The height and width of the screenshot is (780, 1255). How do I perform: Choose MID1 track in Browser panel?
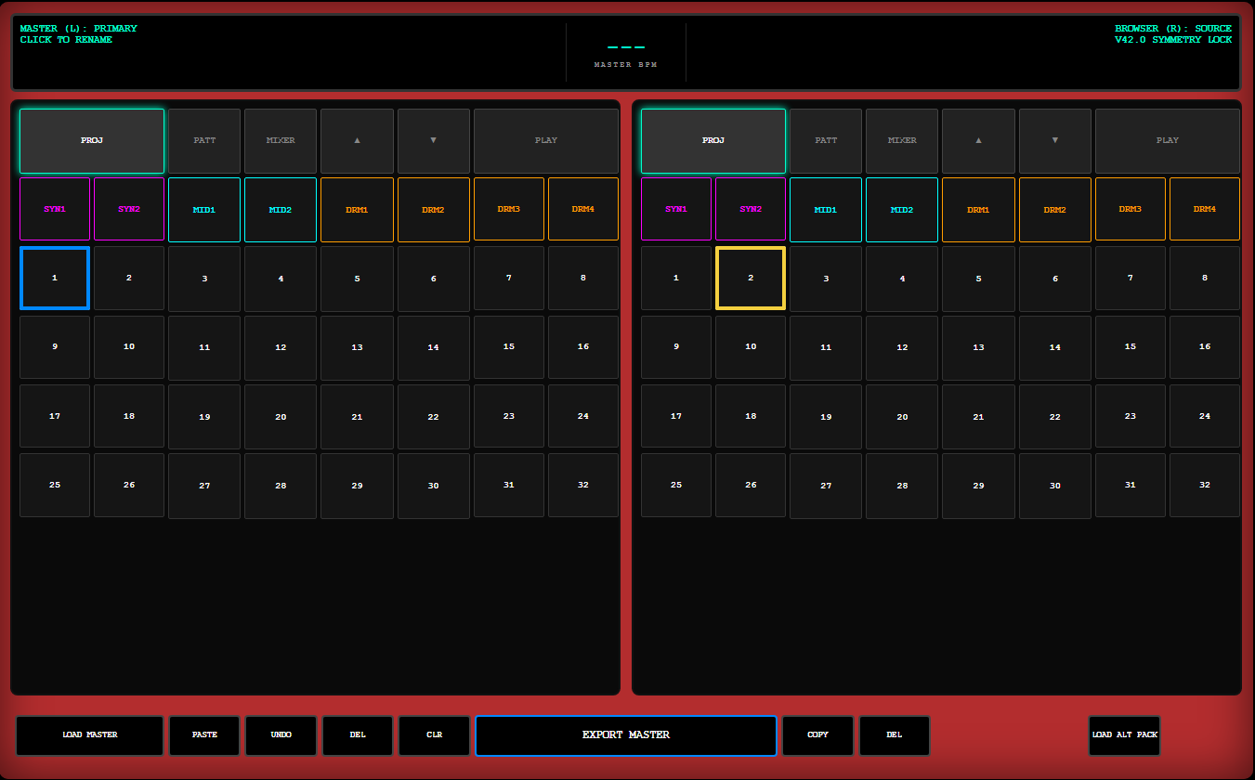coord(826,210)
